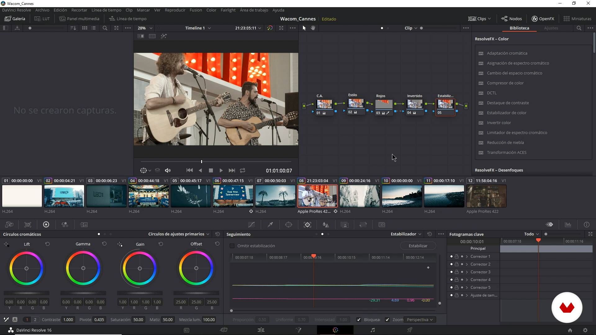Search the OpenFX library

tap(579, 28)
